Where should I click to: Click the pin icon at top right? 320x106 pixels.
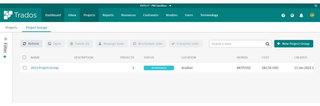(316, 6)
